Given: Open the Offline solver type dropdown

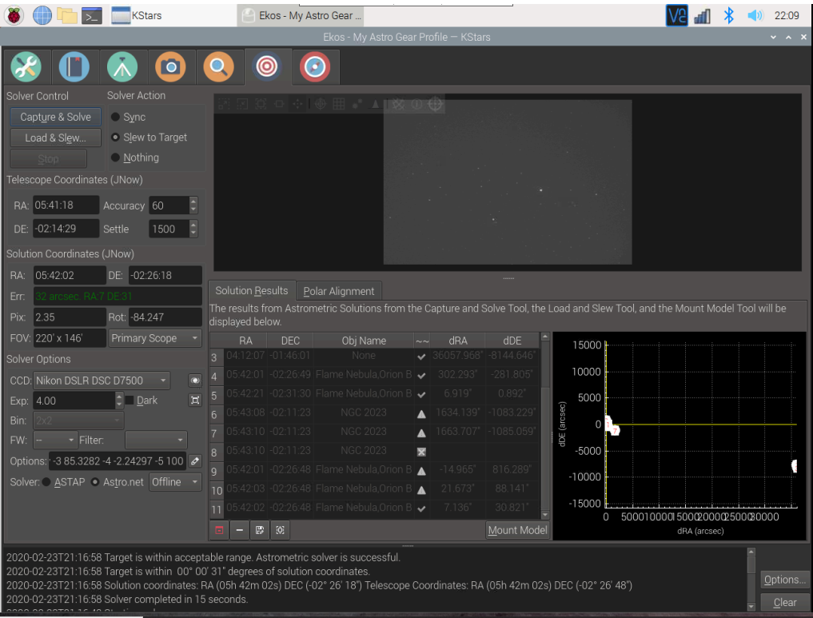Looking at the screenshot, I should (x=175, y=482).
